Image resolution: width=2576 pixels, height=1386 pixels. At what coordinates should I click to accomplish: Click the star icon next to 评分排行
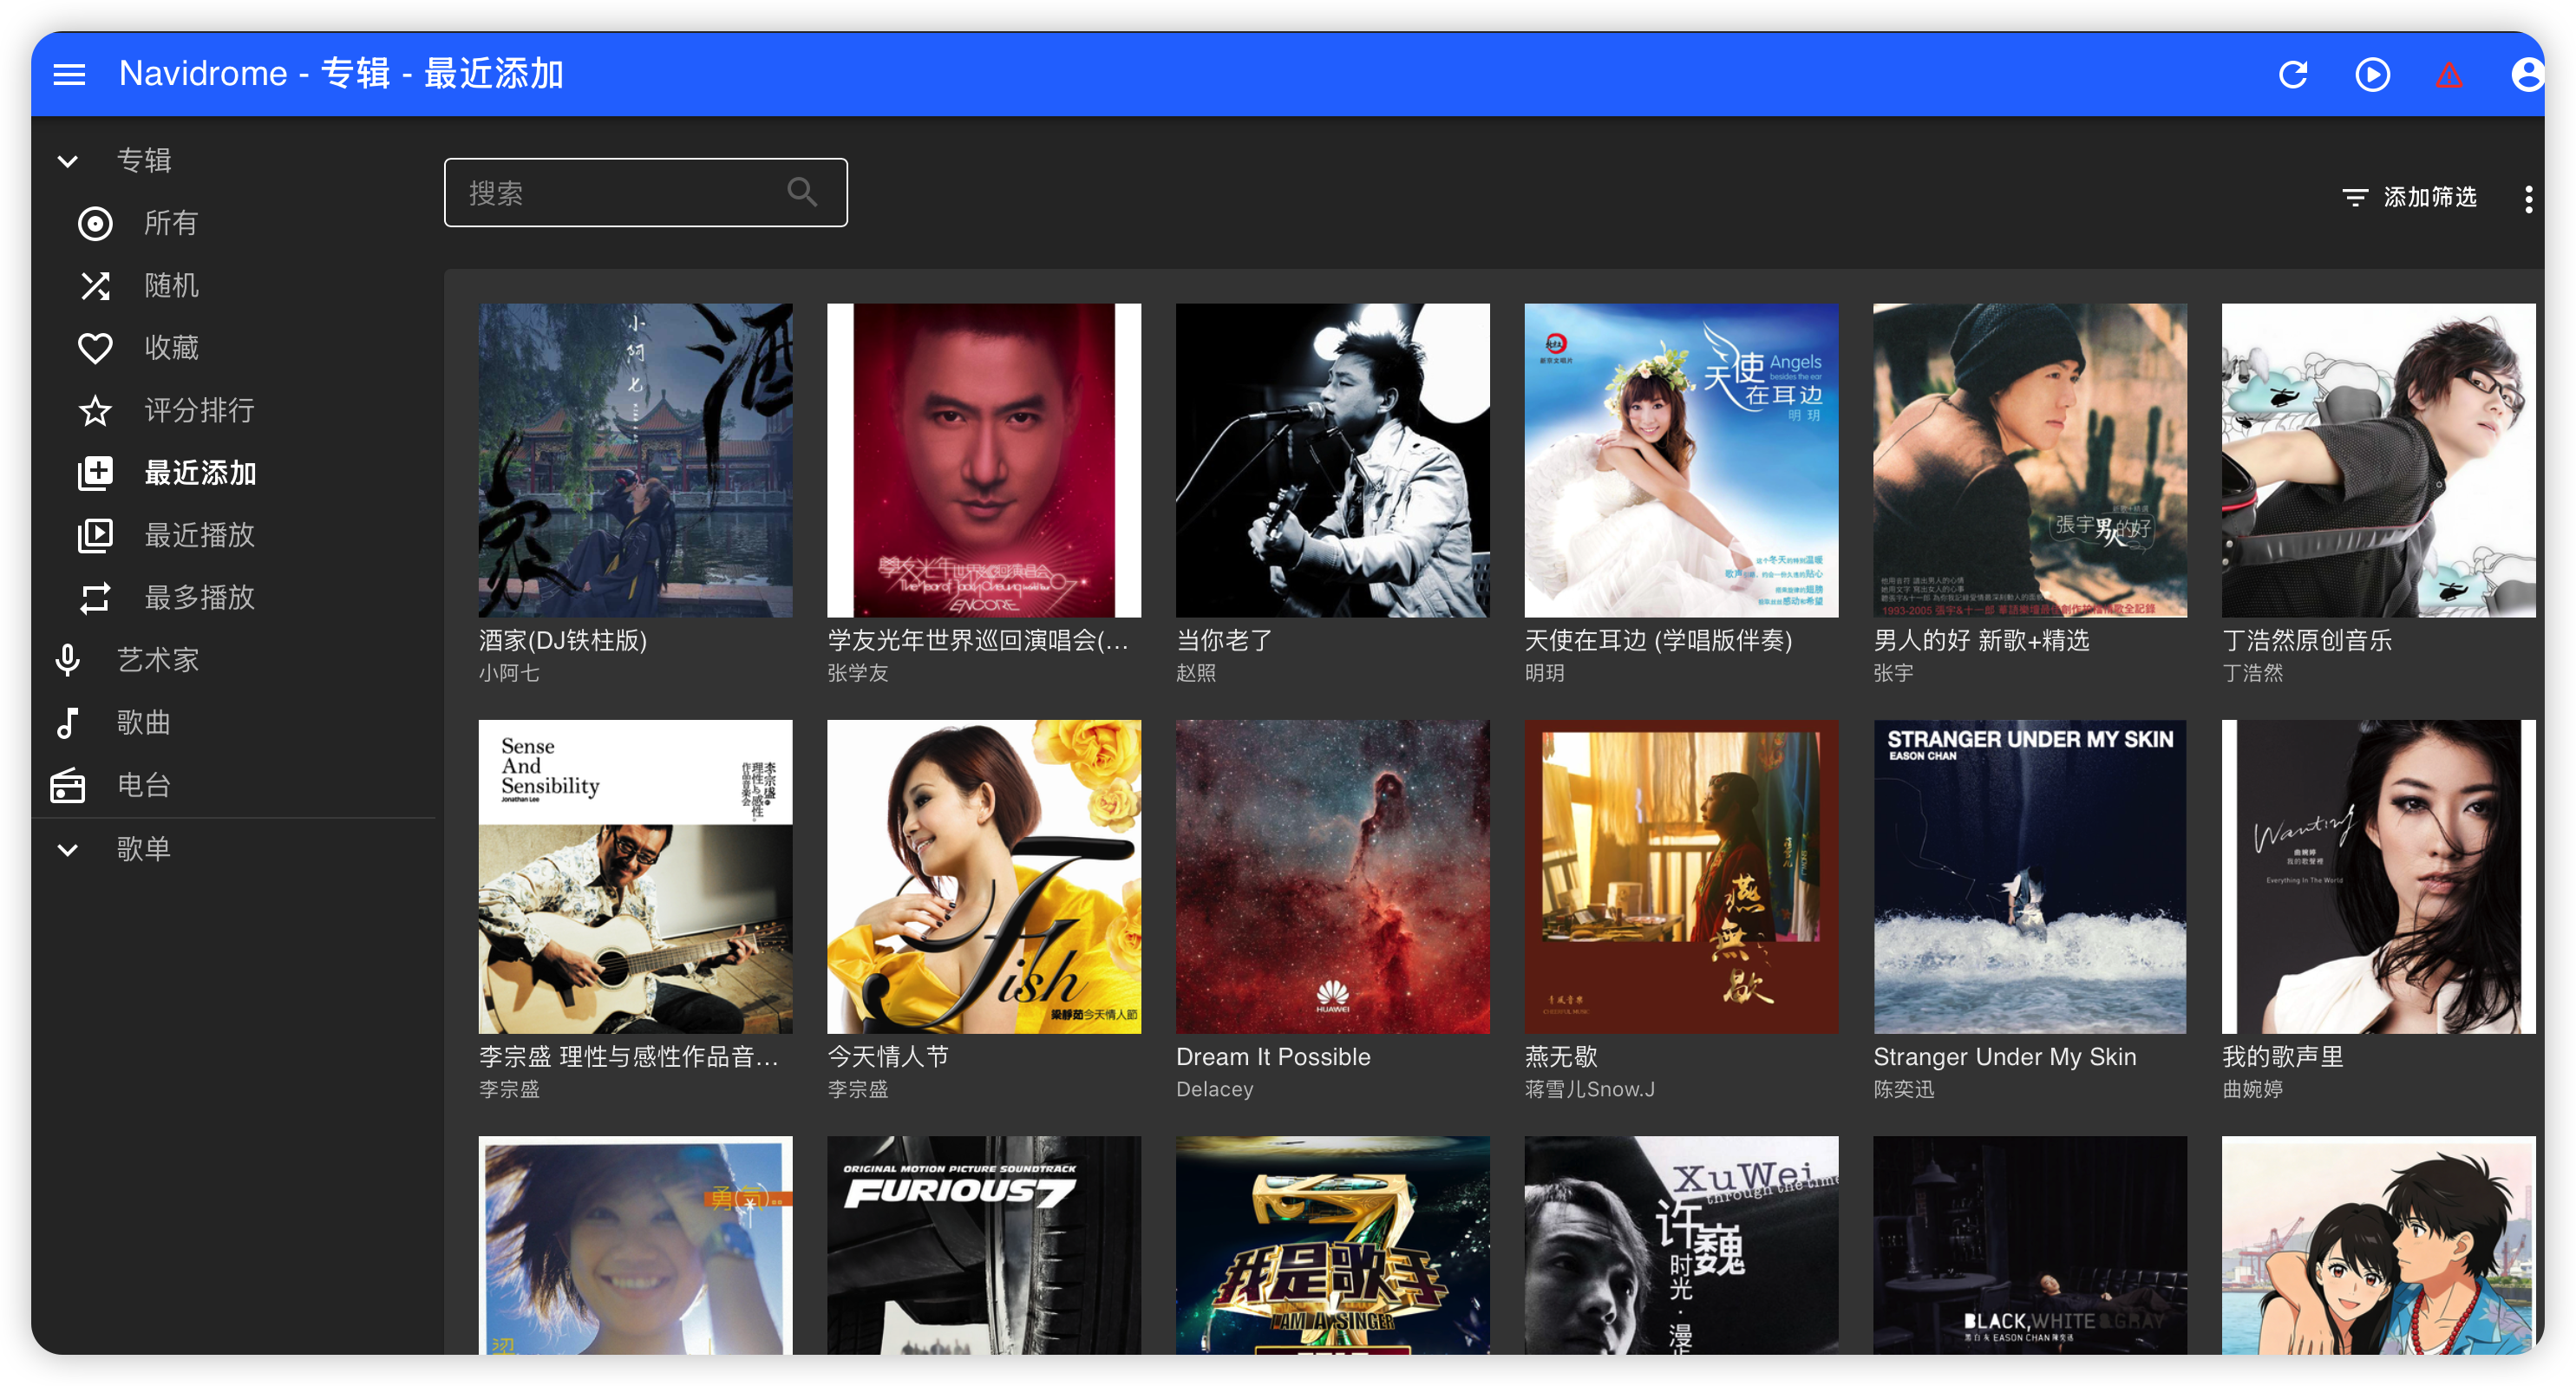coord(95,410)
